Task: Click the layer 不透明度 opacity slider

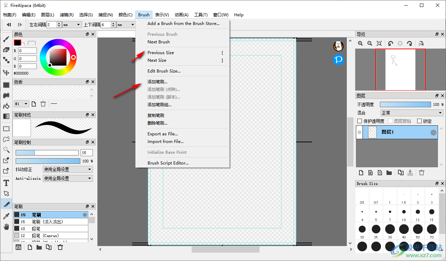Action: (405, 104)
